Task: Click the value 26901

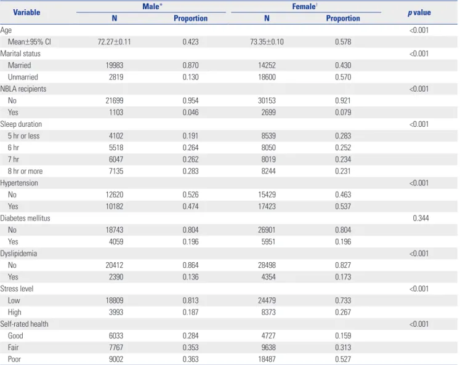Action: click(x=267, y=230)
